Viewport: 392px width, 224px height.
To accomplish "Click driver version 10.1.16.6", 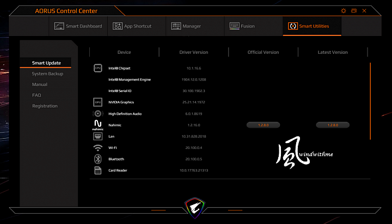I will 194,68.
